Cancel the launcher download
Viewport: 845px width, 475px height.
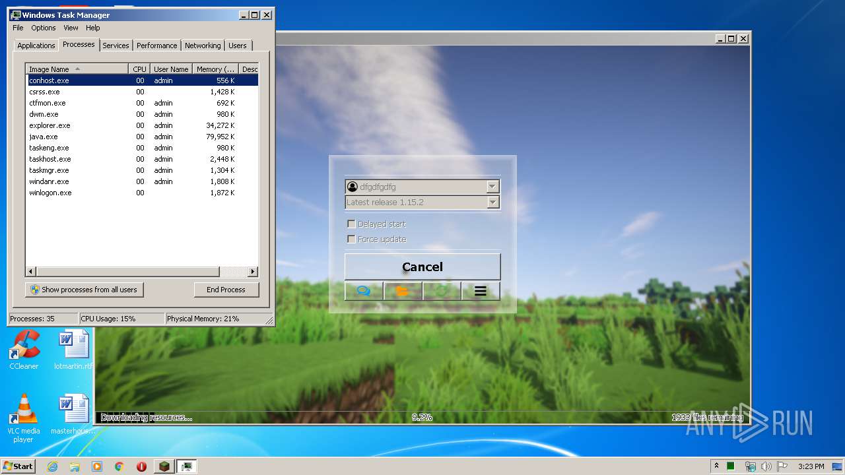[x=422, y=267]
